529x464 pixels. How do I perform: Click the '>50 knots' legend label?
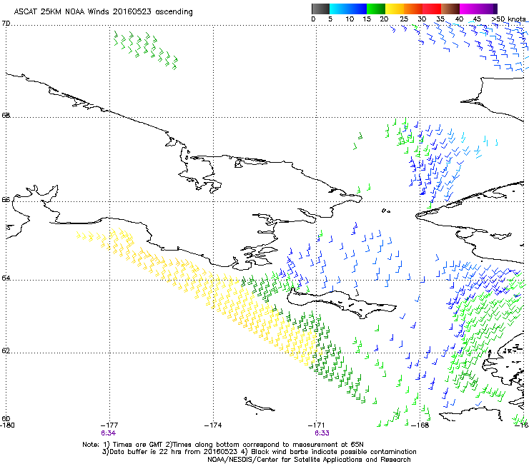[x=509, y=19]
